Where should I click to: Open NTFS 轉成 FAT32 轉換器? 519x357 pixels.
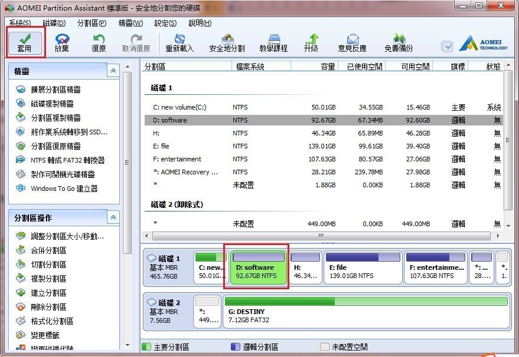pos(60,160)
